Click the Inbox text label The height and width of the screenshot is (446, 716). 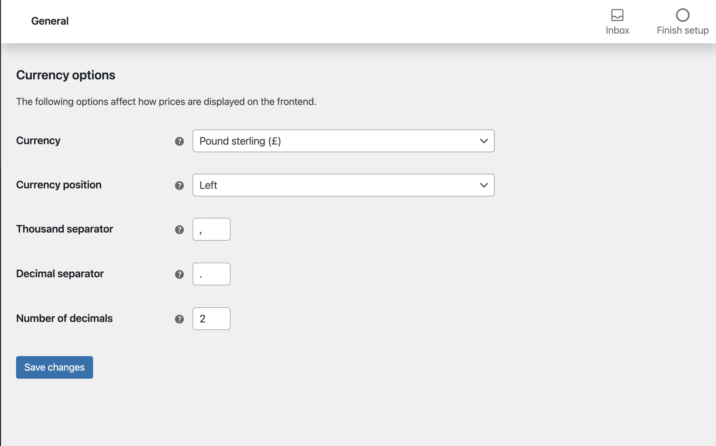click(617, 30)
